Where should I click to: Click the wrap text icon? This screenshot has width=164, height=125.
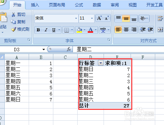[160, 19]
